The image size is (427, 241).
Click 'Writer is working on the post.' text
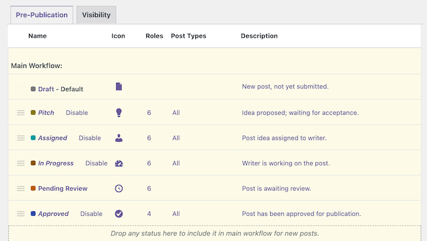(x=286, y=163)
